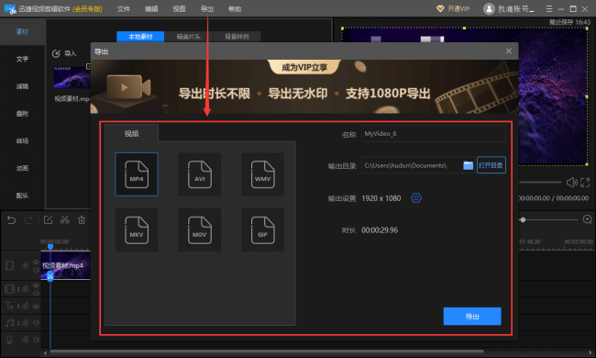Image resolution: width=596 pixels, height=358 pixels.
Task: Click the zoom-in magnifier on timeline
Action: click(587, 219)
